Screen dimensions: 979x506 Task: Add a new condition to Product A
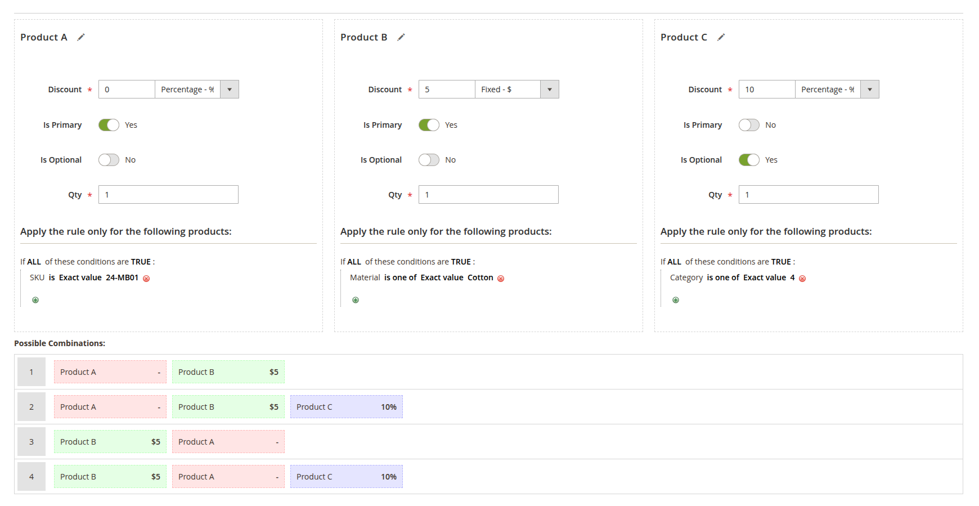pos(35,300)
